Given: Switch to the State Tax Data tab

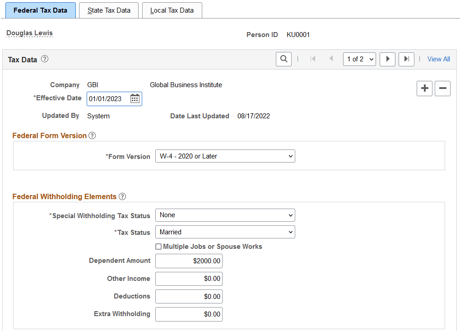Looking at the screenshot, I should [x=108, y=10].
